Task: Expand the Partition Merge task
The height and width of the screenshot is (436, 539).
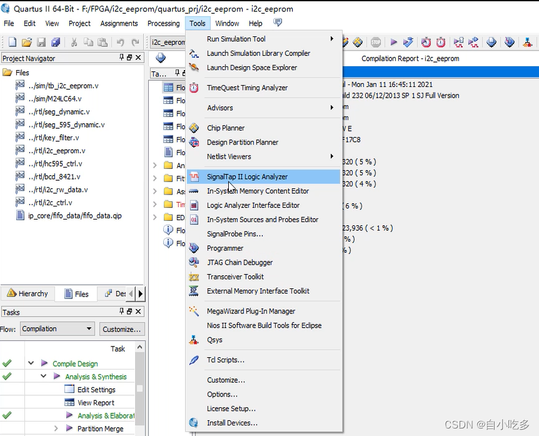Action: pyautogui.click(x=56, y=428)
